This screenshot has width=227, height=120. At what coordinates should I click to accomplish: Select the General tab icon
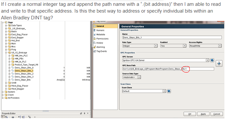[95, 26]
